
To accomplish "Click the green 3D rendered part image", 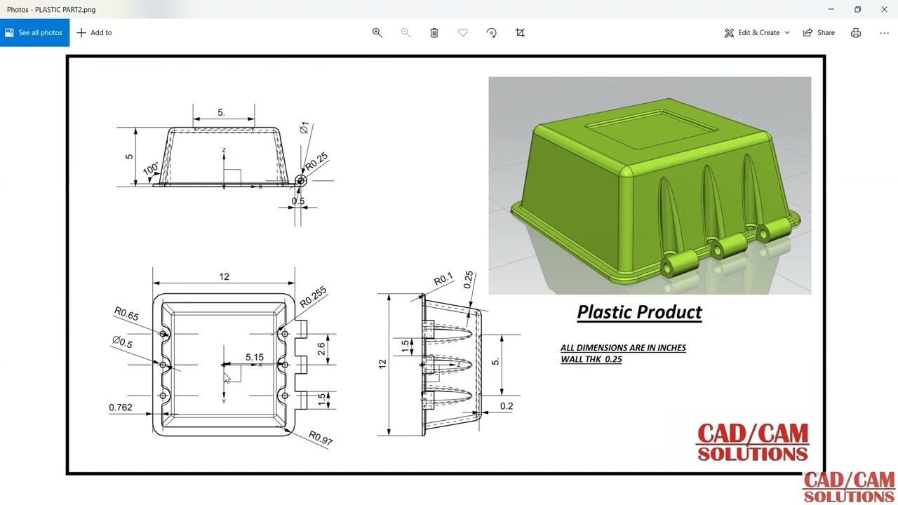I will click(x=650, y=185).
